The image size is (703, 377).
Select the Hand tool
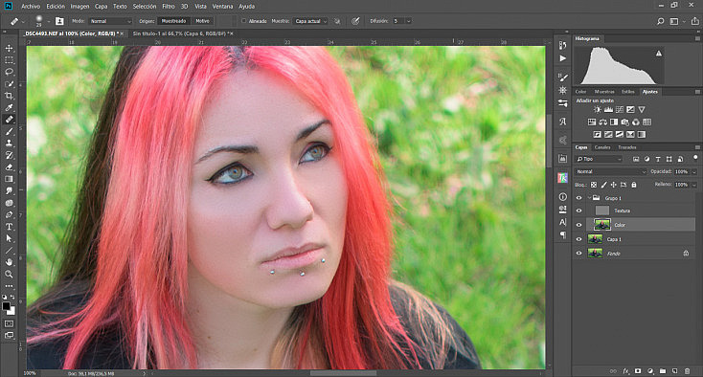pyautogui.click(x=9, y=262)
